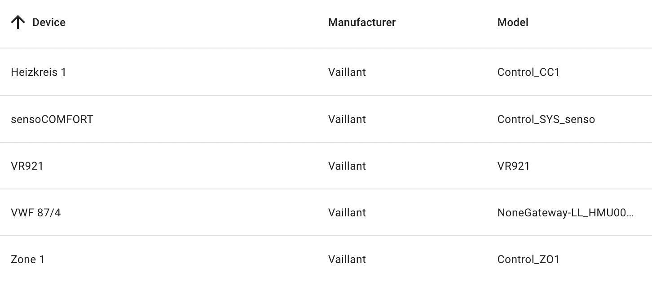
Task: Open the Heizkreis 1 device entry
Action: [38, 72]
